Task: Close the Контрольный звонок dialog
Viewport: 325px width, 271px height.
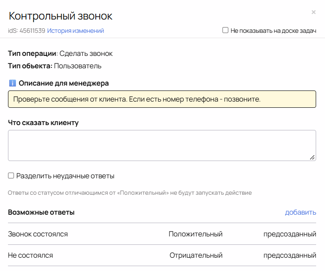Action: click(313, 12)
